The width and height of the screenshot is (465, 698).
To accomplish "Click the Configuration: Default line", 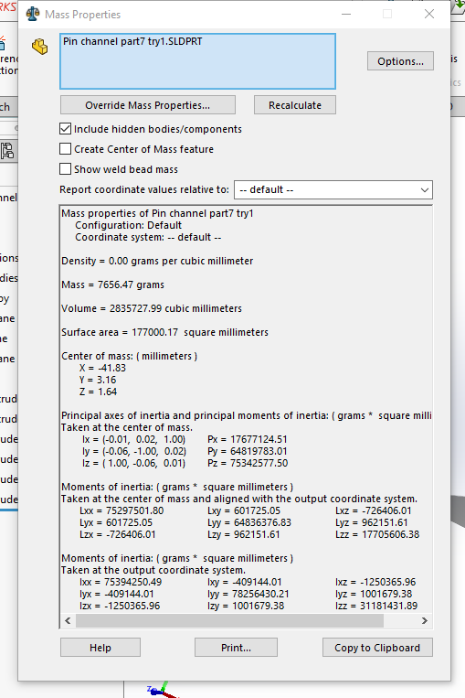I will tap(129, 225).
